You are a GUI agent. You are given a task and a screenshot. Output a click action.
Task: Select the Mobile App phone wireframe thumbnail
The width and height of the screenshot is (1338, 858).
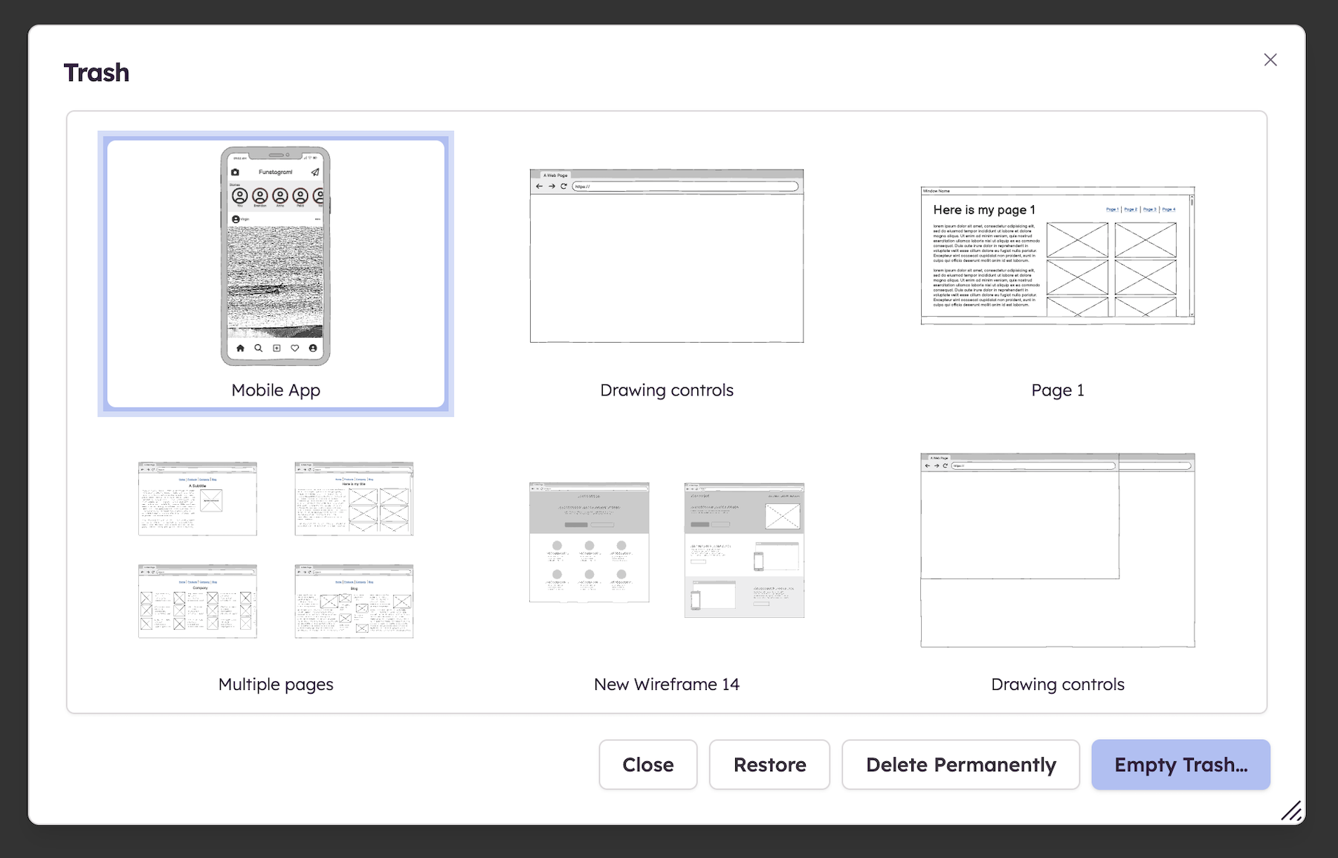pyautogui.click(x=275, y=257)
